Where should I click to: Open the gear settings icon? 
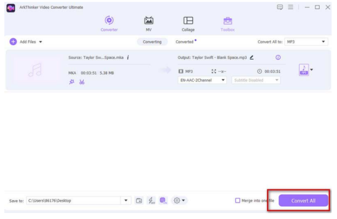[x=177, y=201]
